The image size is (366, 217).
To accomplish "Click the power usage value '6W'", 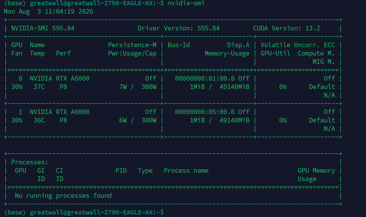I will point(123,120).
